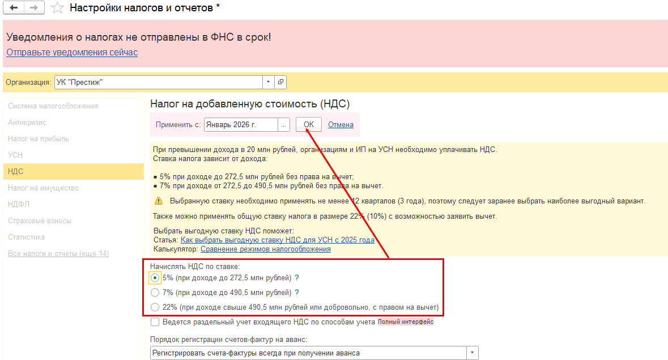Click the Отмена link
Screen dimensions: 668x360
341,125
